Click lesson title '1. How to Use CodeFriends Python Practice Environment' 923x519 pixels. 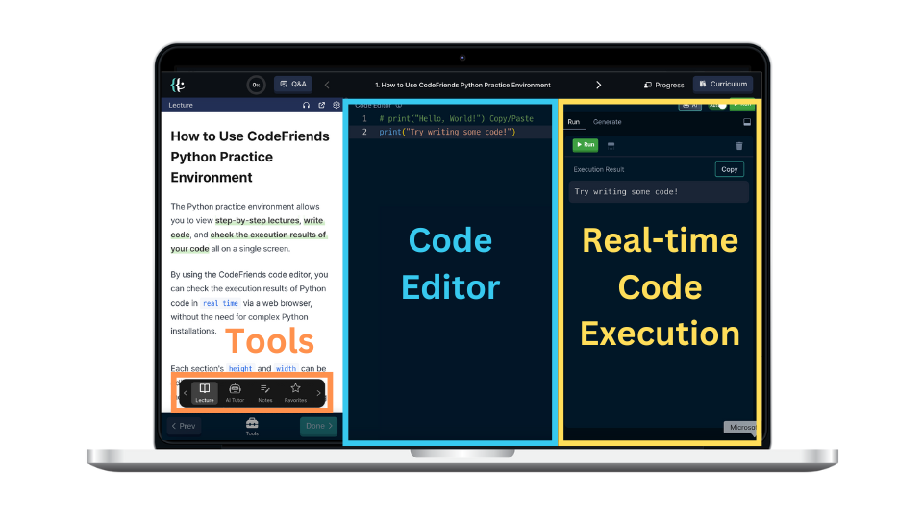(x=462, y=85)
